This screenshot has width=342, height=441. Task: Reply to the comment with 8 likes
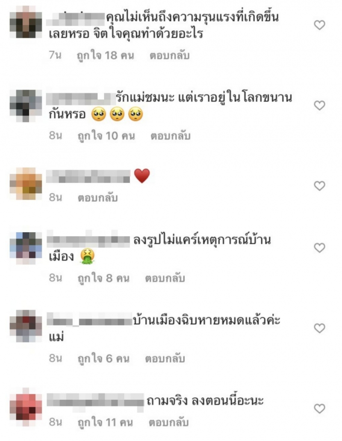pyautogui.click(x=165, y=278)
